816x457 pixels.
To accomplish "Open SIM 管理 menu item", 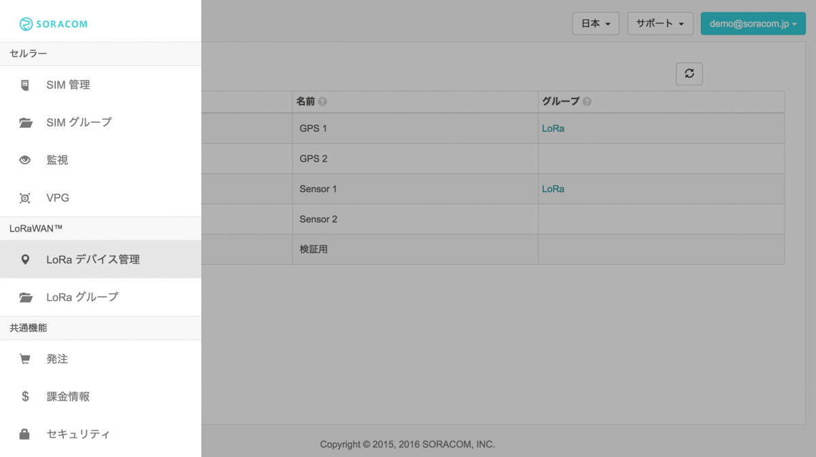I will click(101, 85).
